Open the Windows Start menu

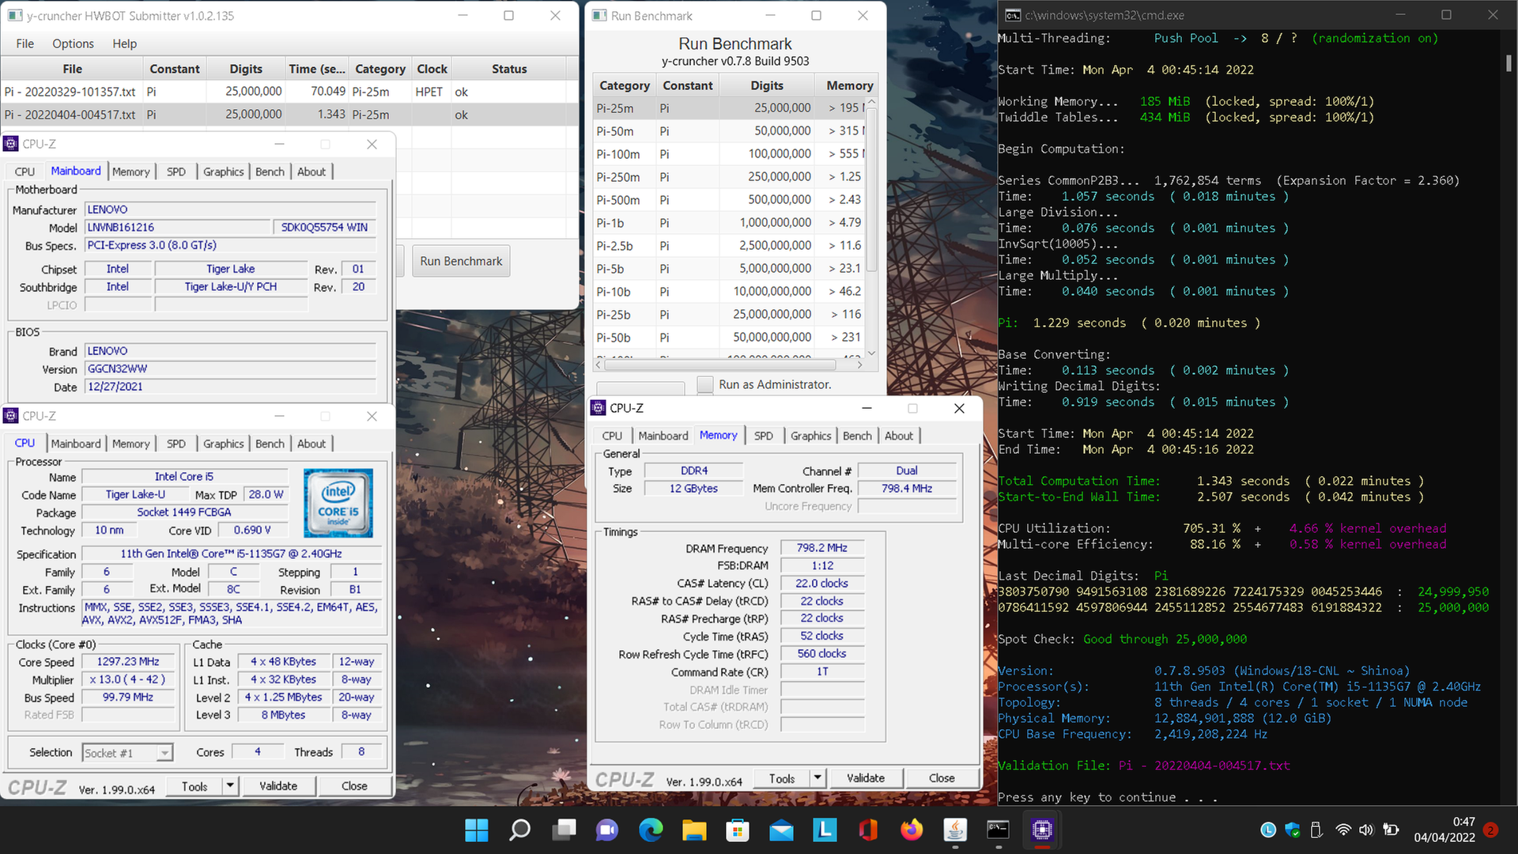click(477, 829)
